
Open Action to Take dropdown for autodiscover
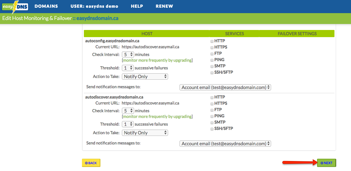[x=145, y=133]
